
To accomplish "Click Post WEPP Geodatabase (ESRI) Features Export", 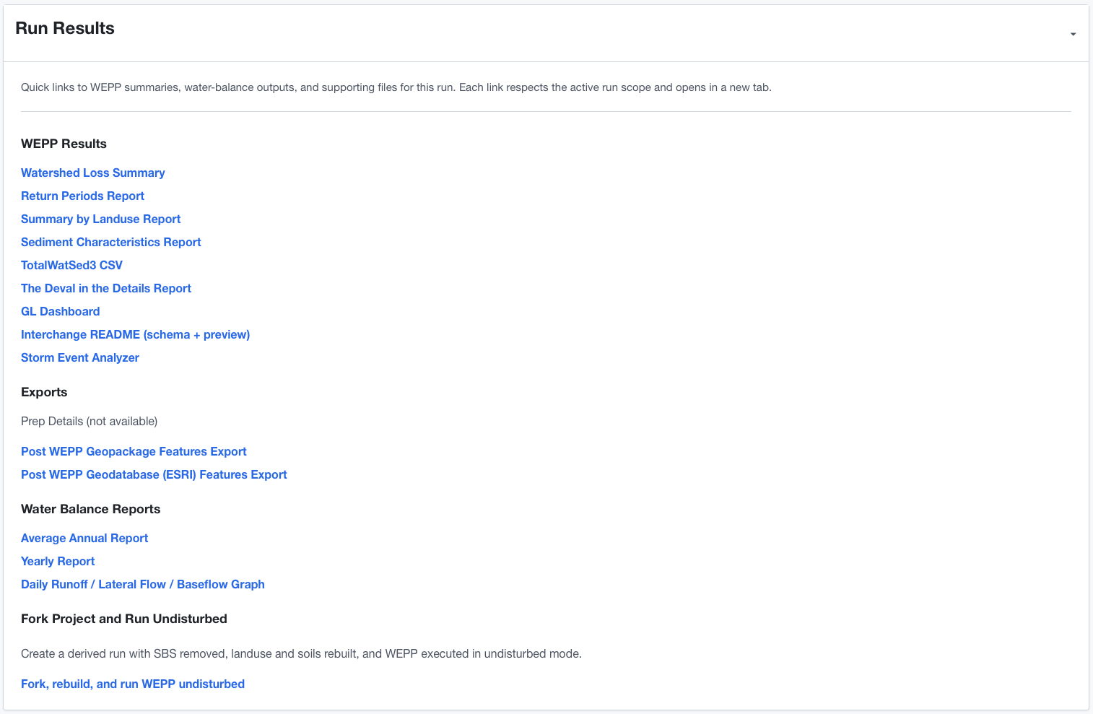I will click(x=154, y=474).
